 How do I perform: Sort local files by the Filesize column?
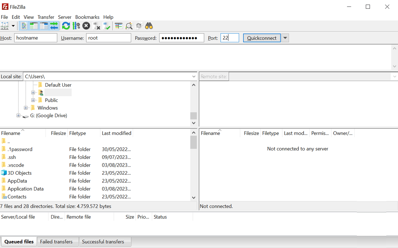pyautogui.click(x=58, y=133)
